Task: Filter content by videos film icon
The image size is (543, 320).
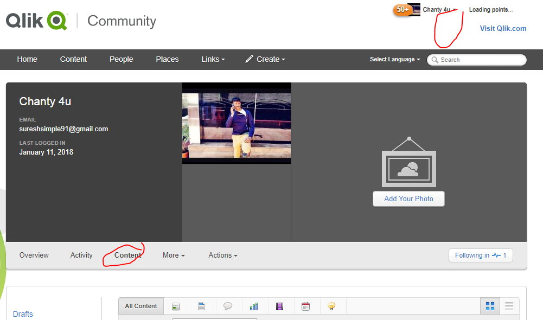Action: tap(279, 306)
